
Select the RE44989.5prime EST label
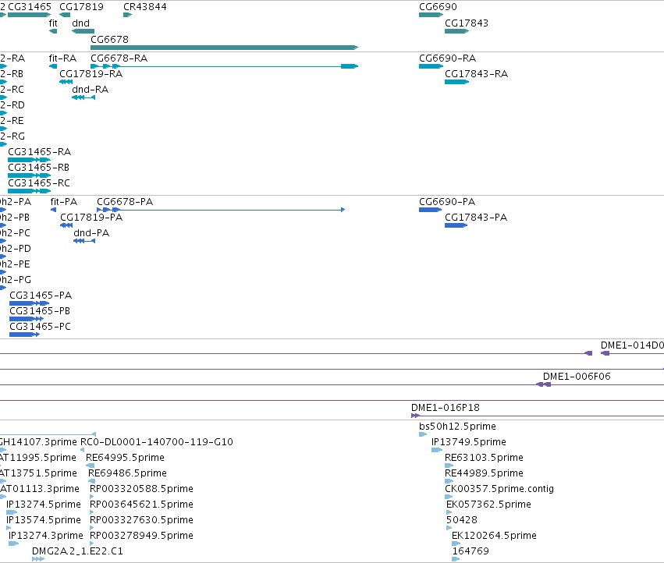click(484, 473)
